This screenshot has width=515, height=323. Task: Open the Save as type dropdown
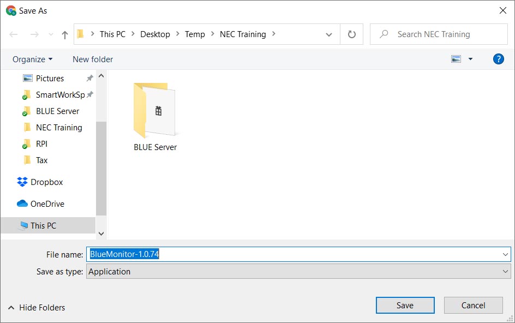pos(298,271)
